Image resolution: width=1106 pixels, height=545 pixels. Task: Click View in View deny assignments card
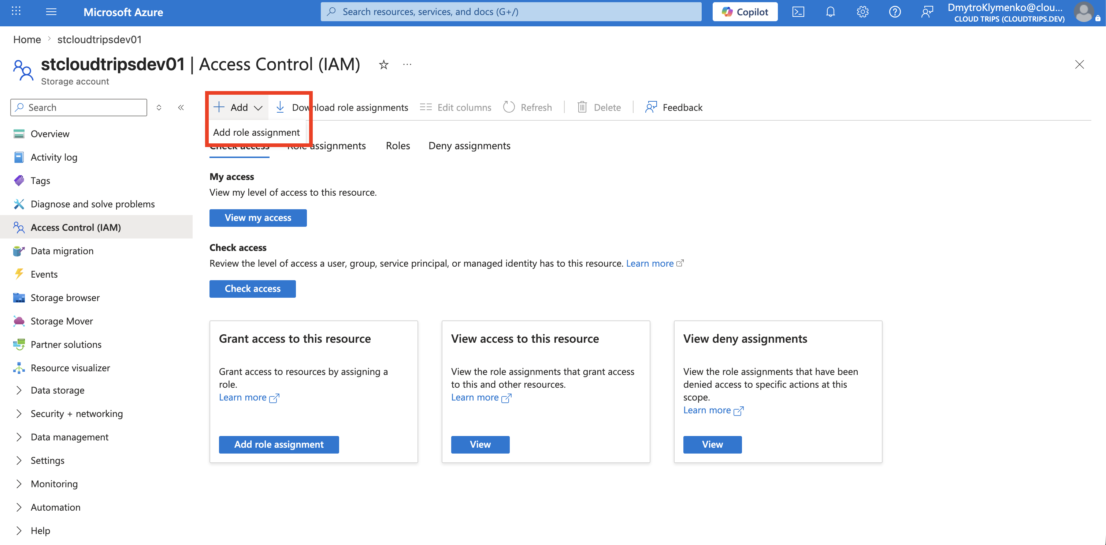click(712, 444)
